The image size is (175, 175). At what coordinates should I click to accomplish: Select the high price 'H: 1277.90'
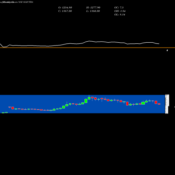93,8
